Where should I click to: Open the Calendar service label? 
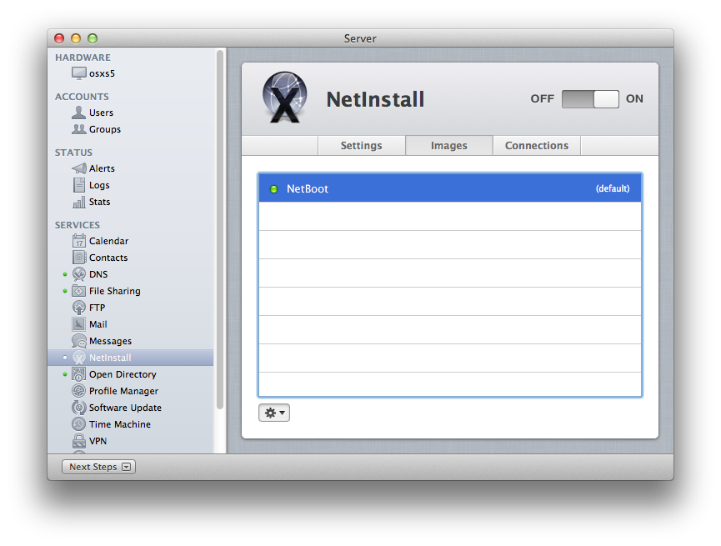tap(109, 241)
